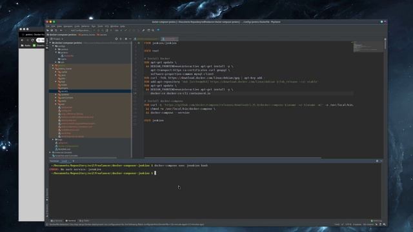Click the 4 spaces indent status entry

click(x=357, y=224)
